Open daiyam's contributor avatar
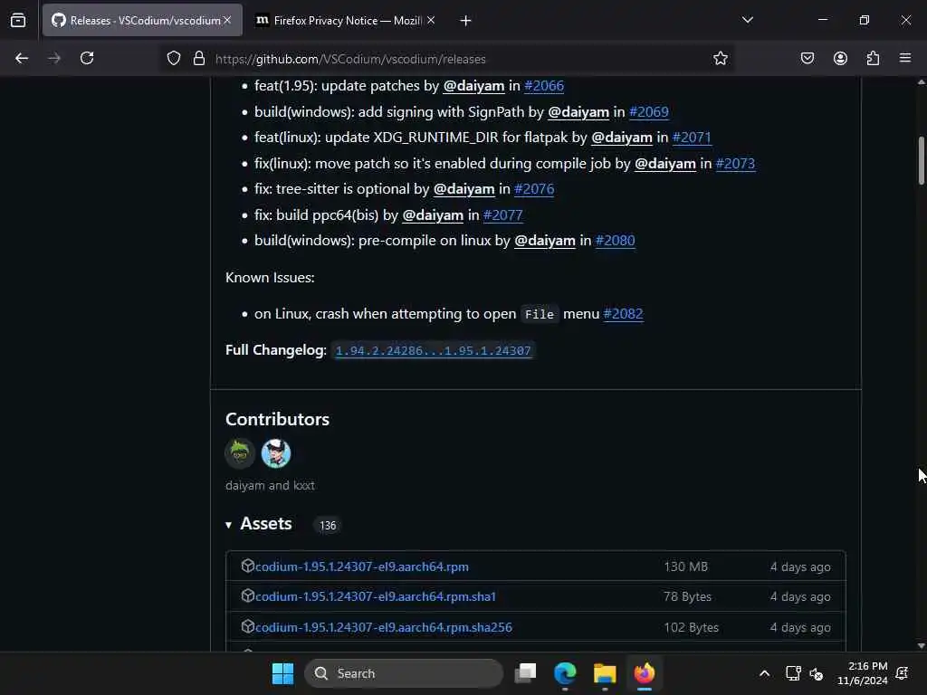Image resolution: width=927 pixels, height=695 pixels. click(x=240, y=453)
